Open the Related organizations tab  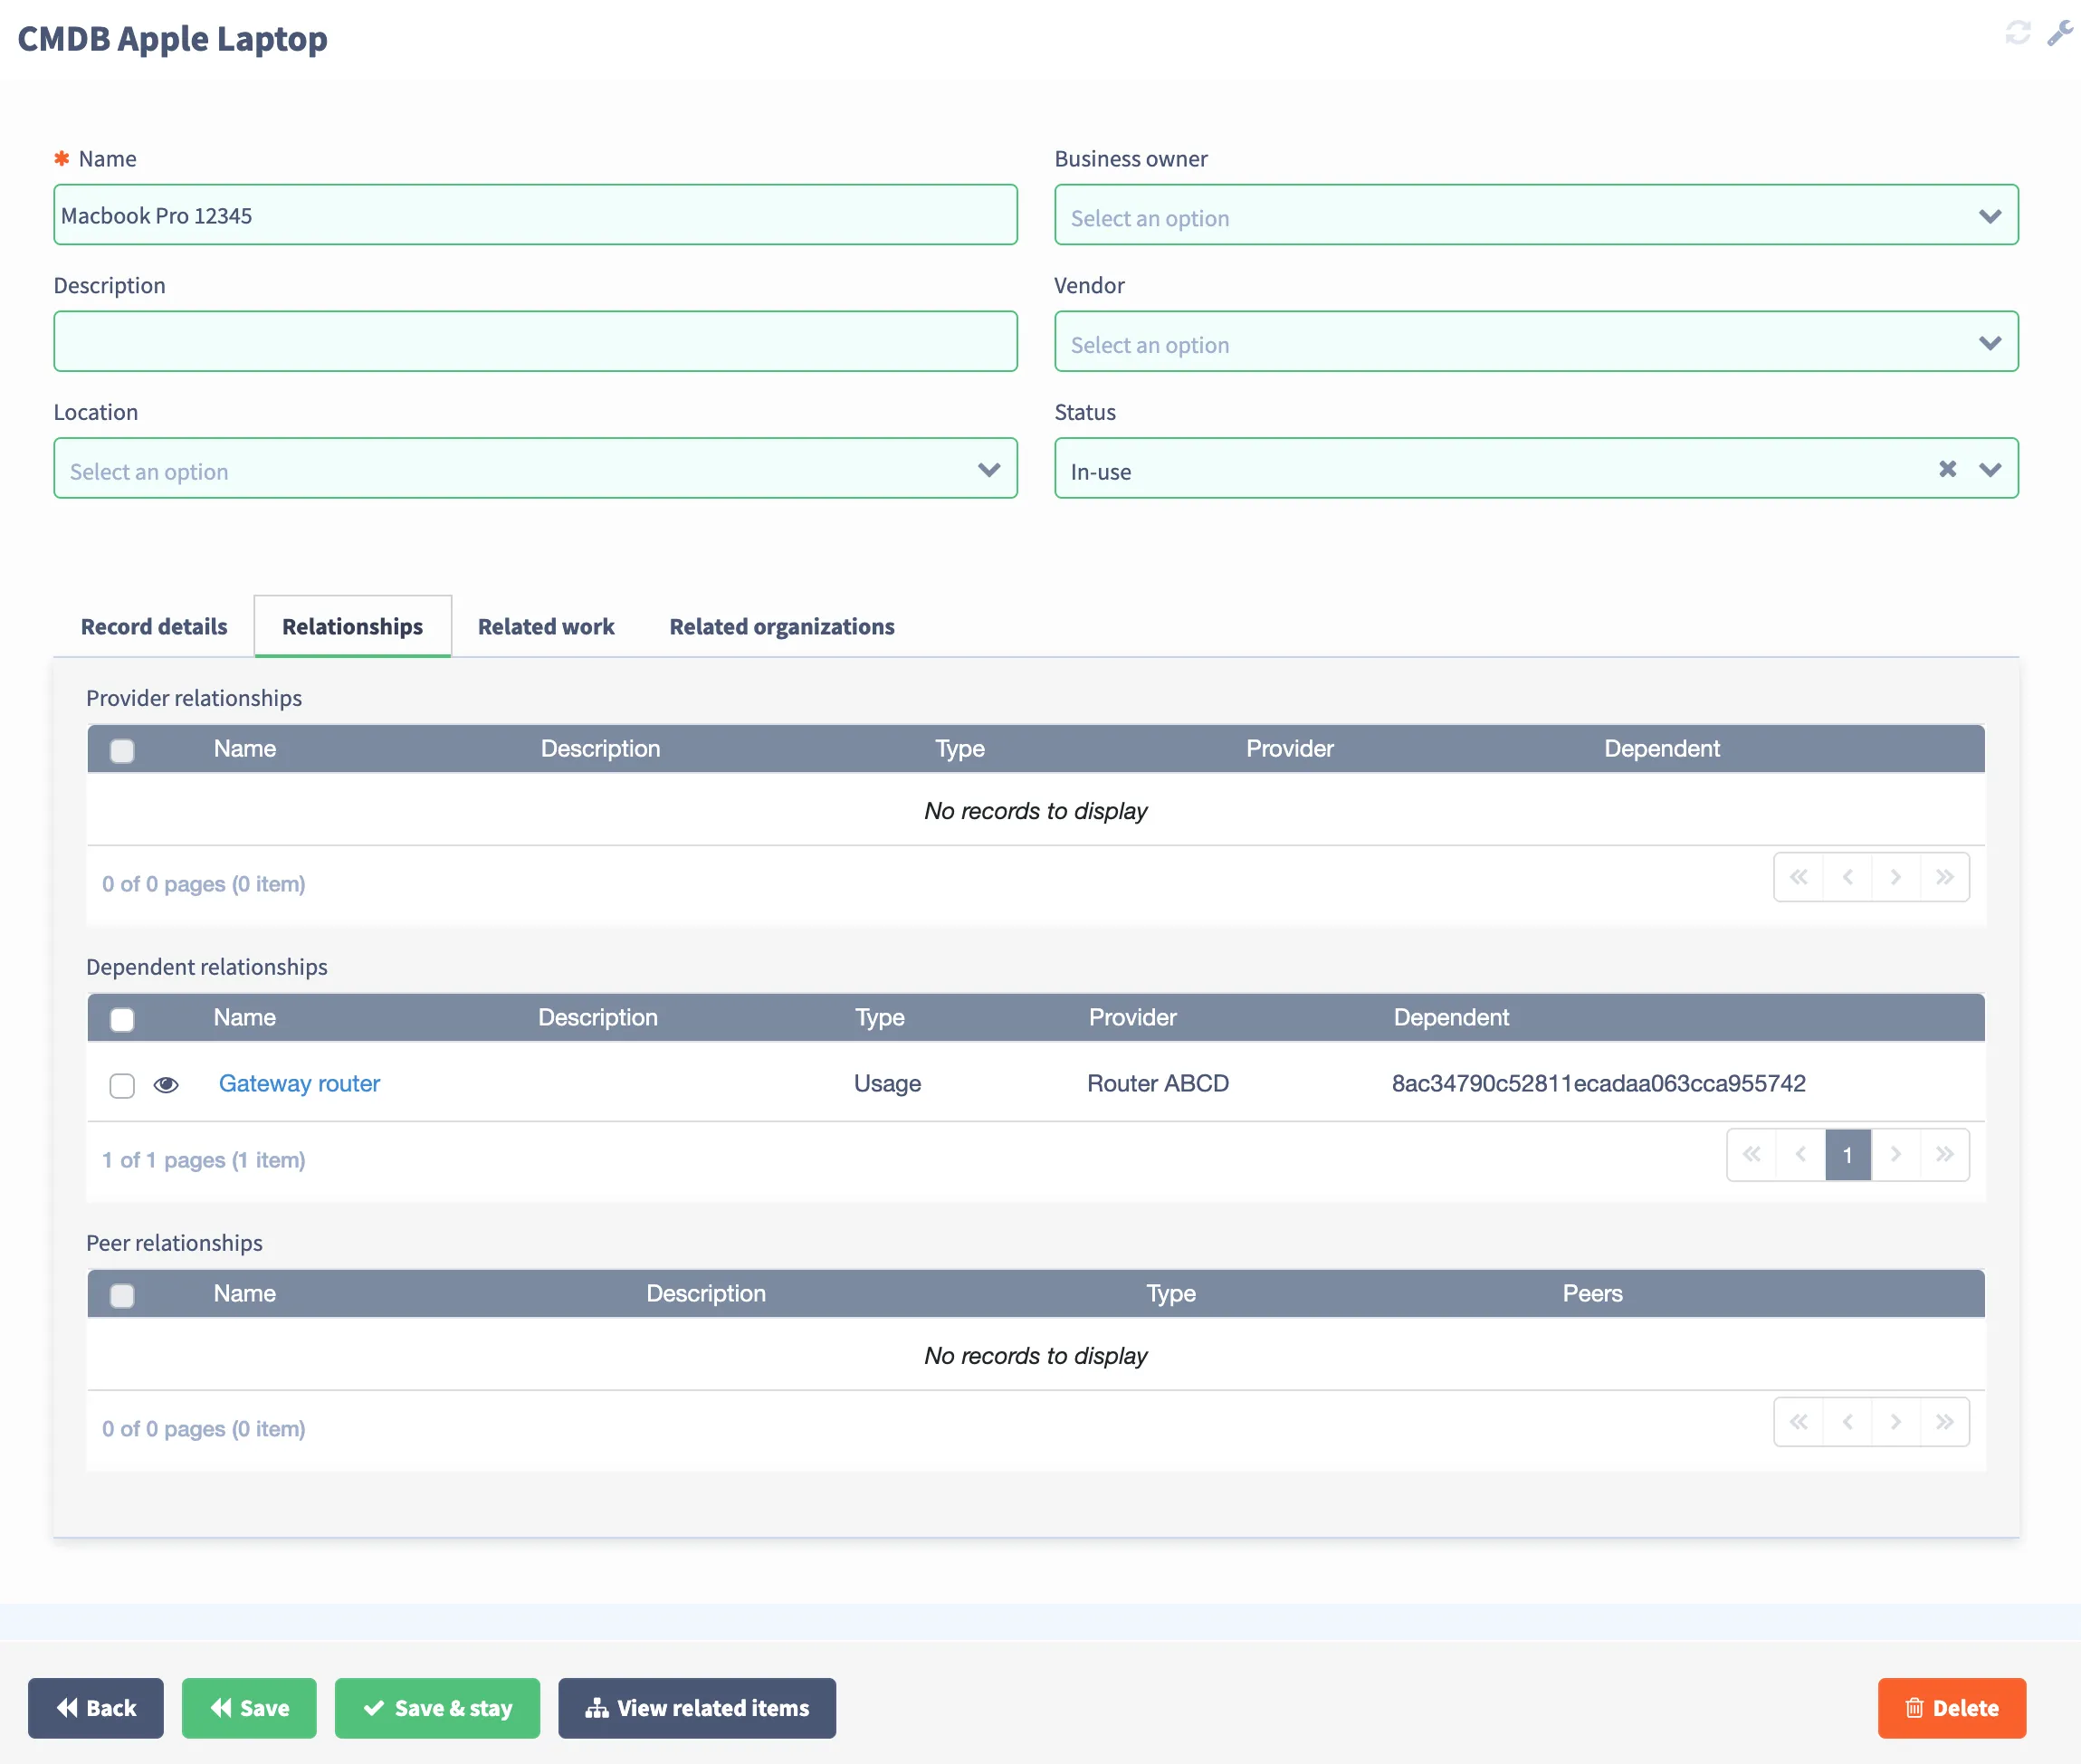click(781, 626)
